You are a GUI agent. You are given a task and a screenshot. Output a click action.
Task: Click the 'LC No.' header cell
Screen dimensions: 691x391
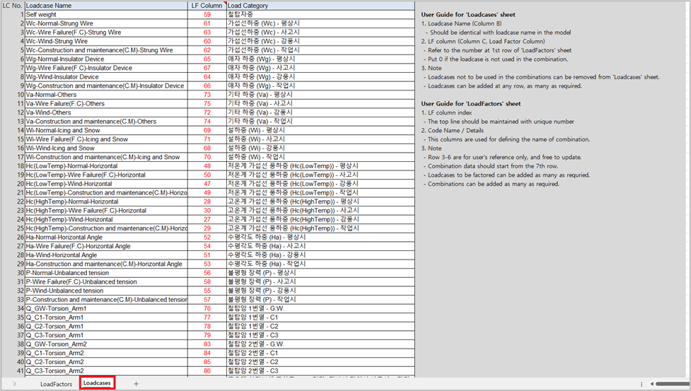[12, 6]
